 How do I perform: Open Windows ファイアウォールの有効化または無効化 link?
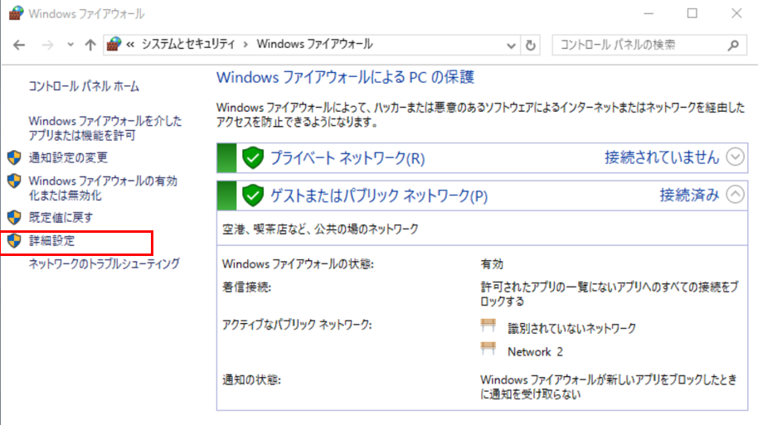(103, 188)
